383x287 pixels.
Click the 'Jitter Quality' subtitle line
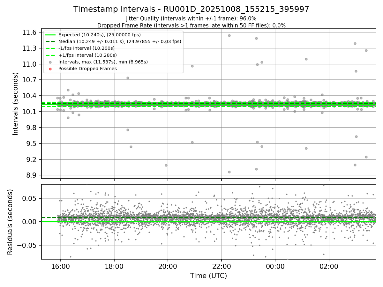[191, 18]
